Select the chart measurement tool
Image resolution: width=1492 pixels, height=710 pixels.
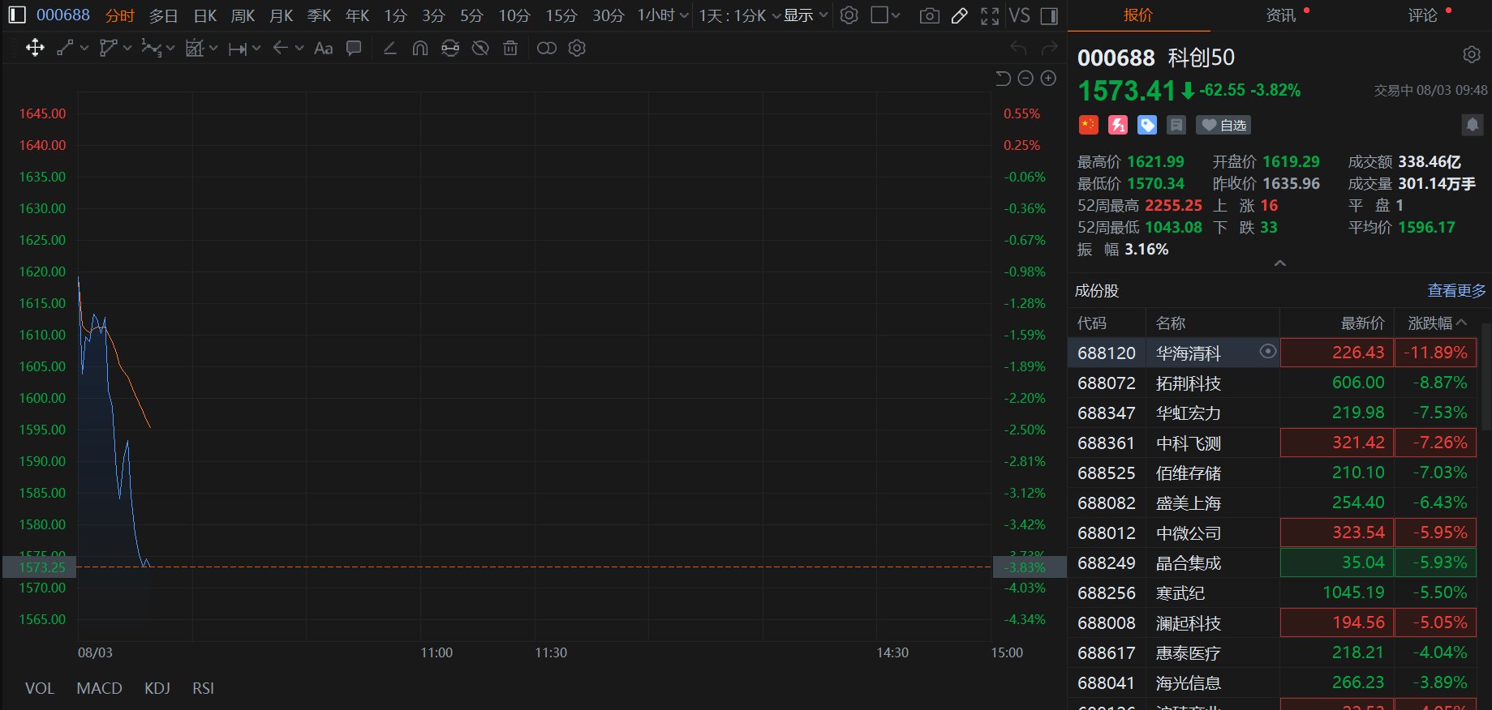(x=195, y=48)
